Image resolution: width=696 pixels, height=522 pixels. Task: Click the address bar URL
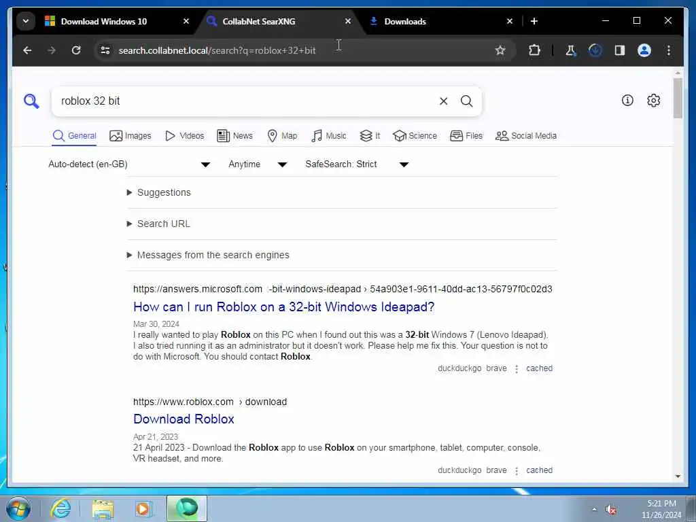click(x=217, y=50)
